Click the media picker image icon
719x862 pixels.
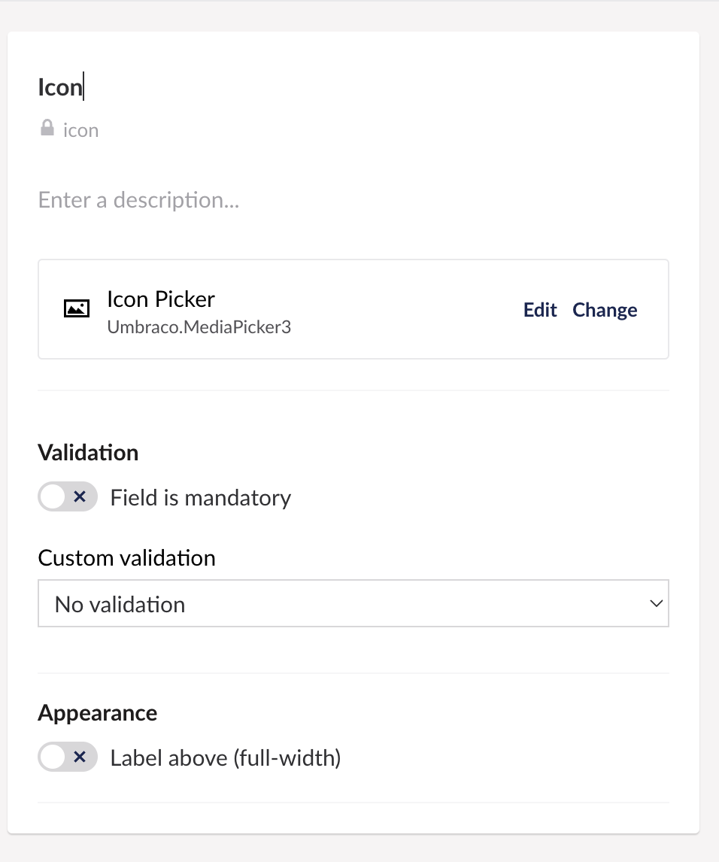point(77,308)
